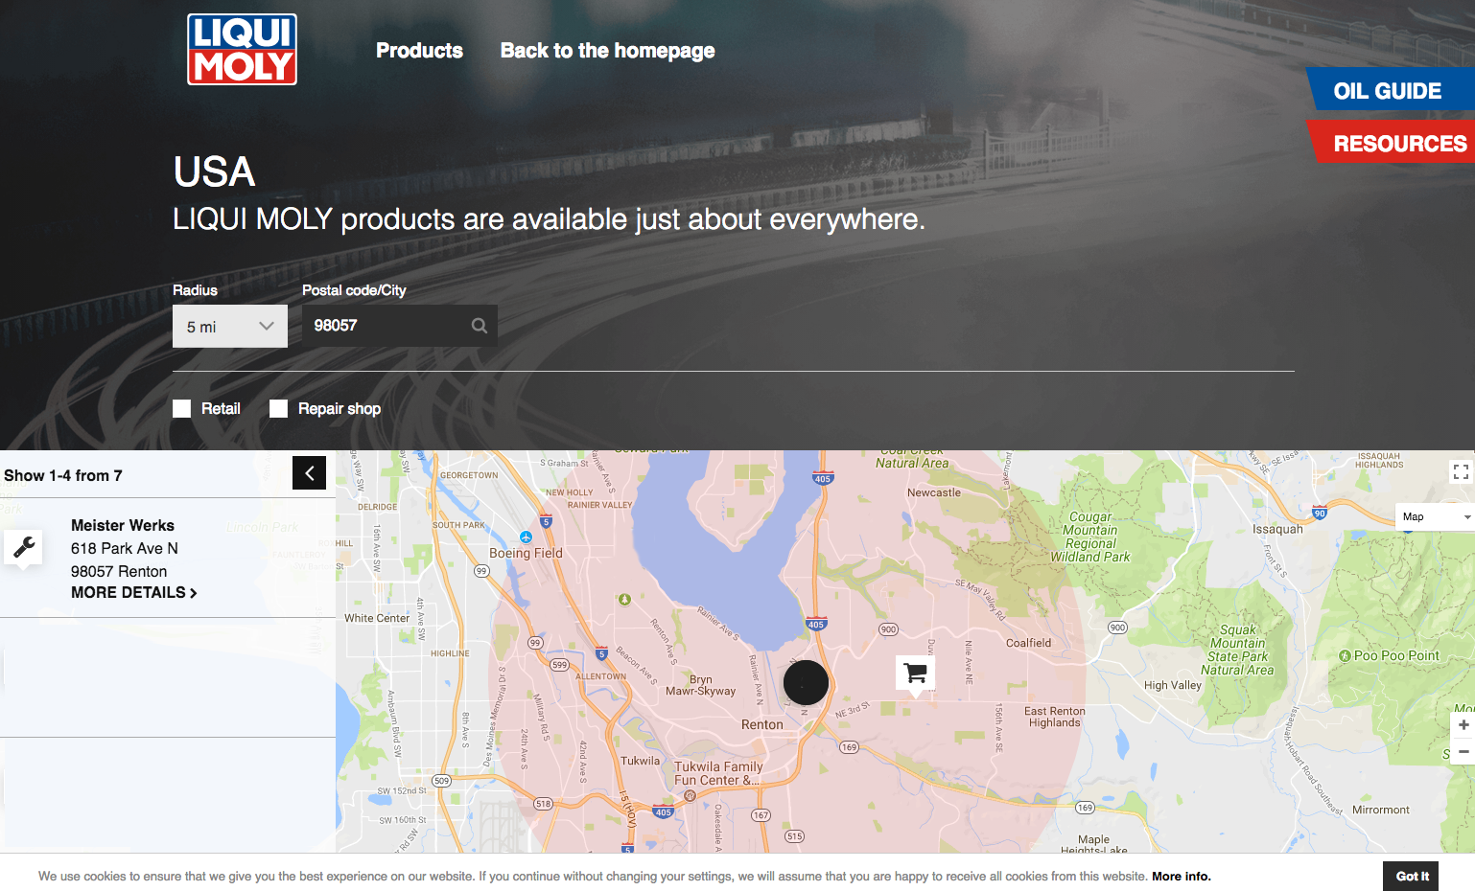Click the Meister Werks wrench icon
The height and width of the screenshot is (891, 1475).
pyautogui.click(x=23, y=547)
